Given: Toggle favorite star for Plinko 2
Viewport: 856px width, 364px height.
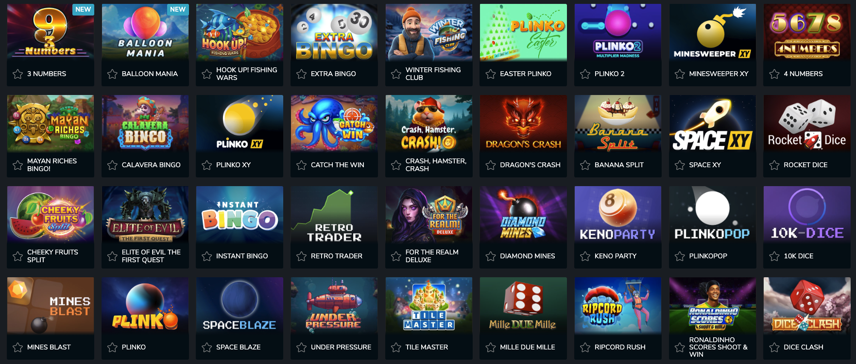Looking at the screenshot, I should click(585, 74).
